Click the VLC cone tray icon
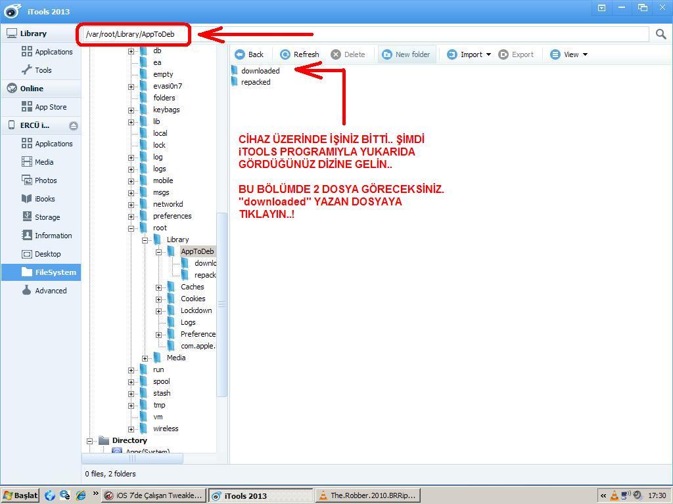Image resolution: width=673 pixels, height=504 pixels. click(615, 496)
